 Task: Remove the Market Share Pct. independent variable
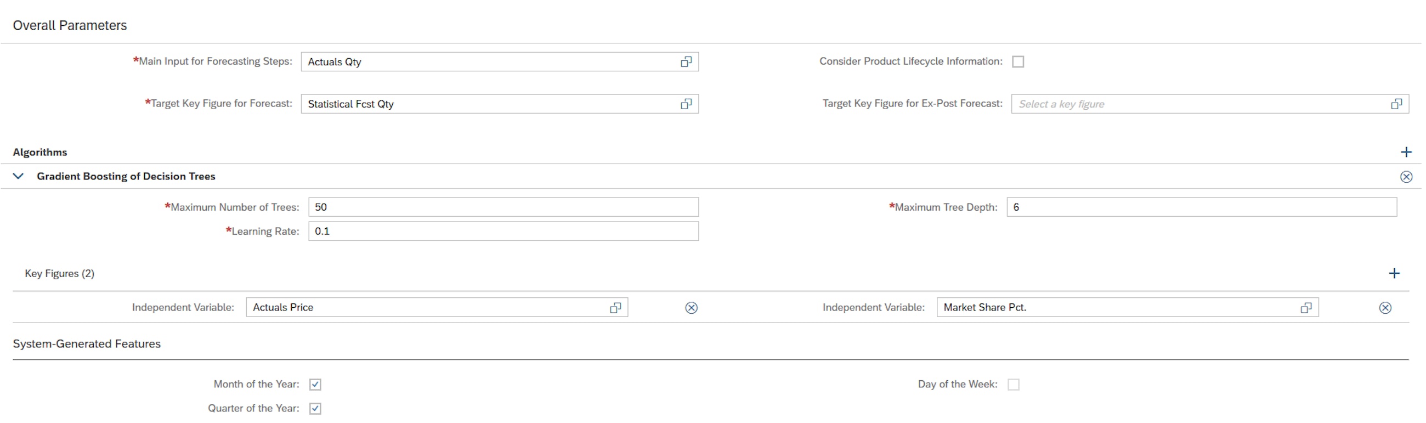(1385, 308)
